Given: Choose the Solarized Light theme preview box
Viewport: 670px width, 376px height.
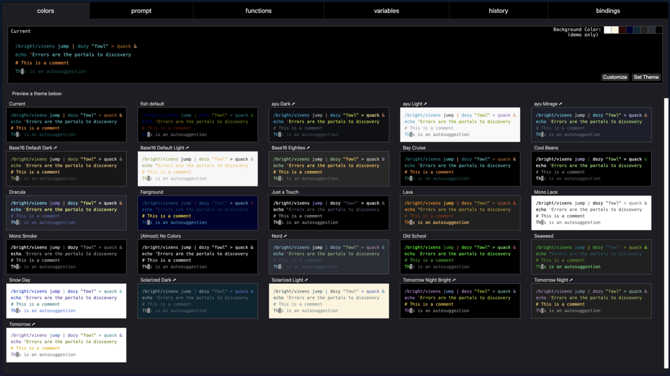Looking at the screenshot, I should [329, 301].
